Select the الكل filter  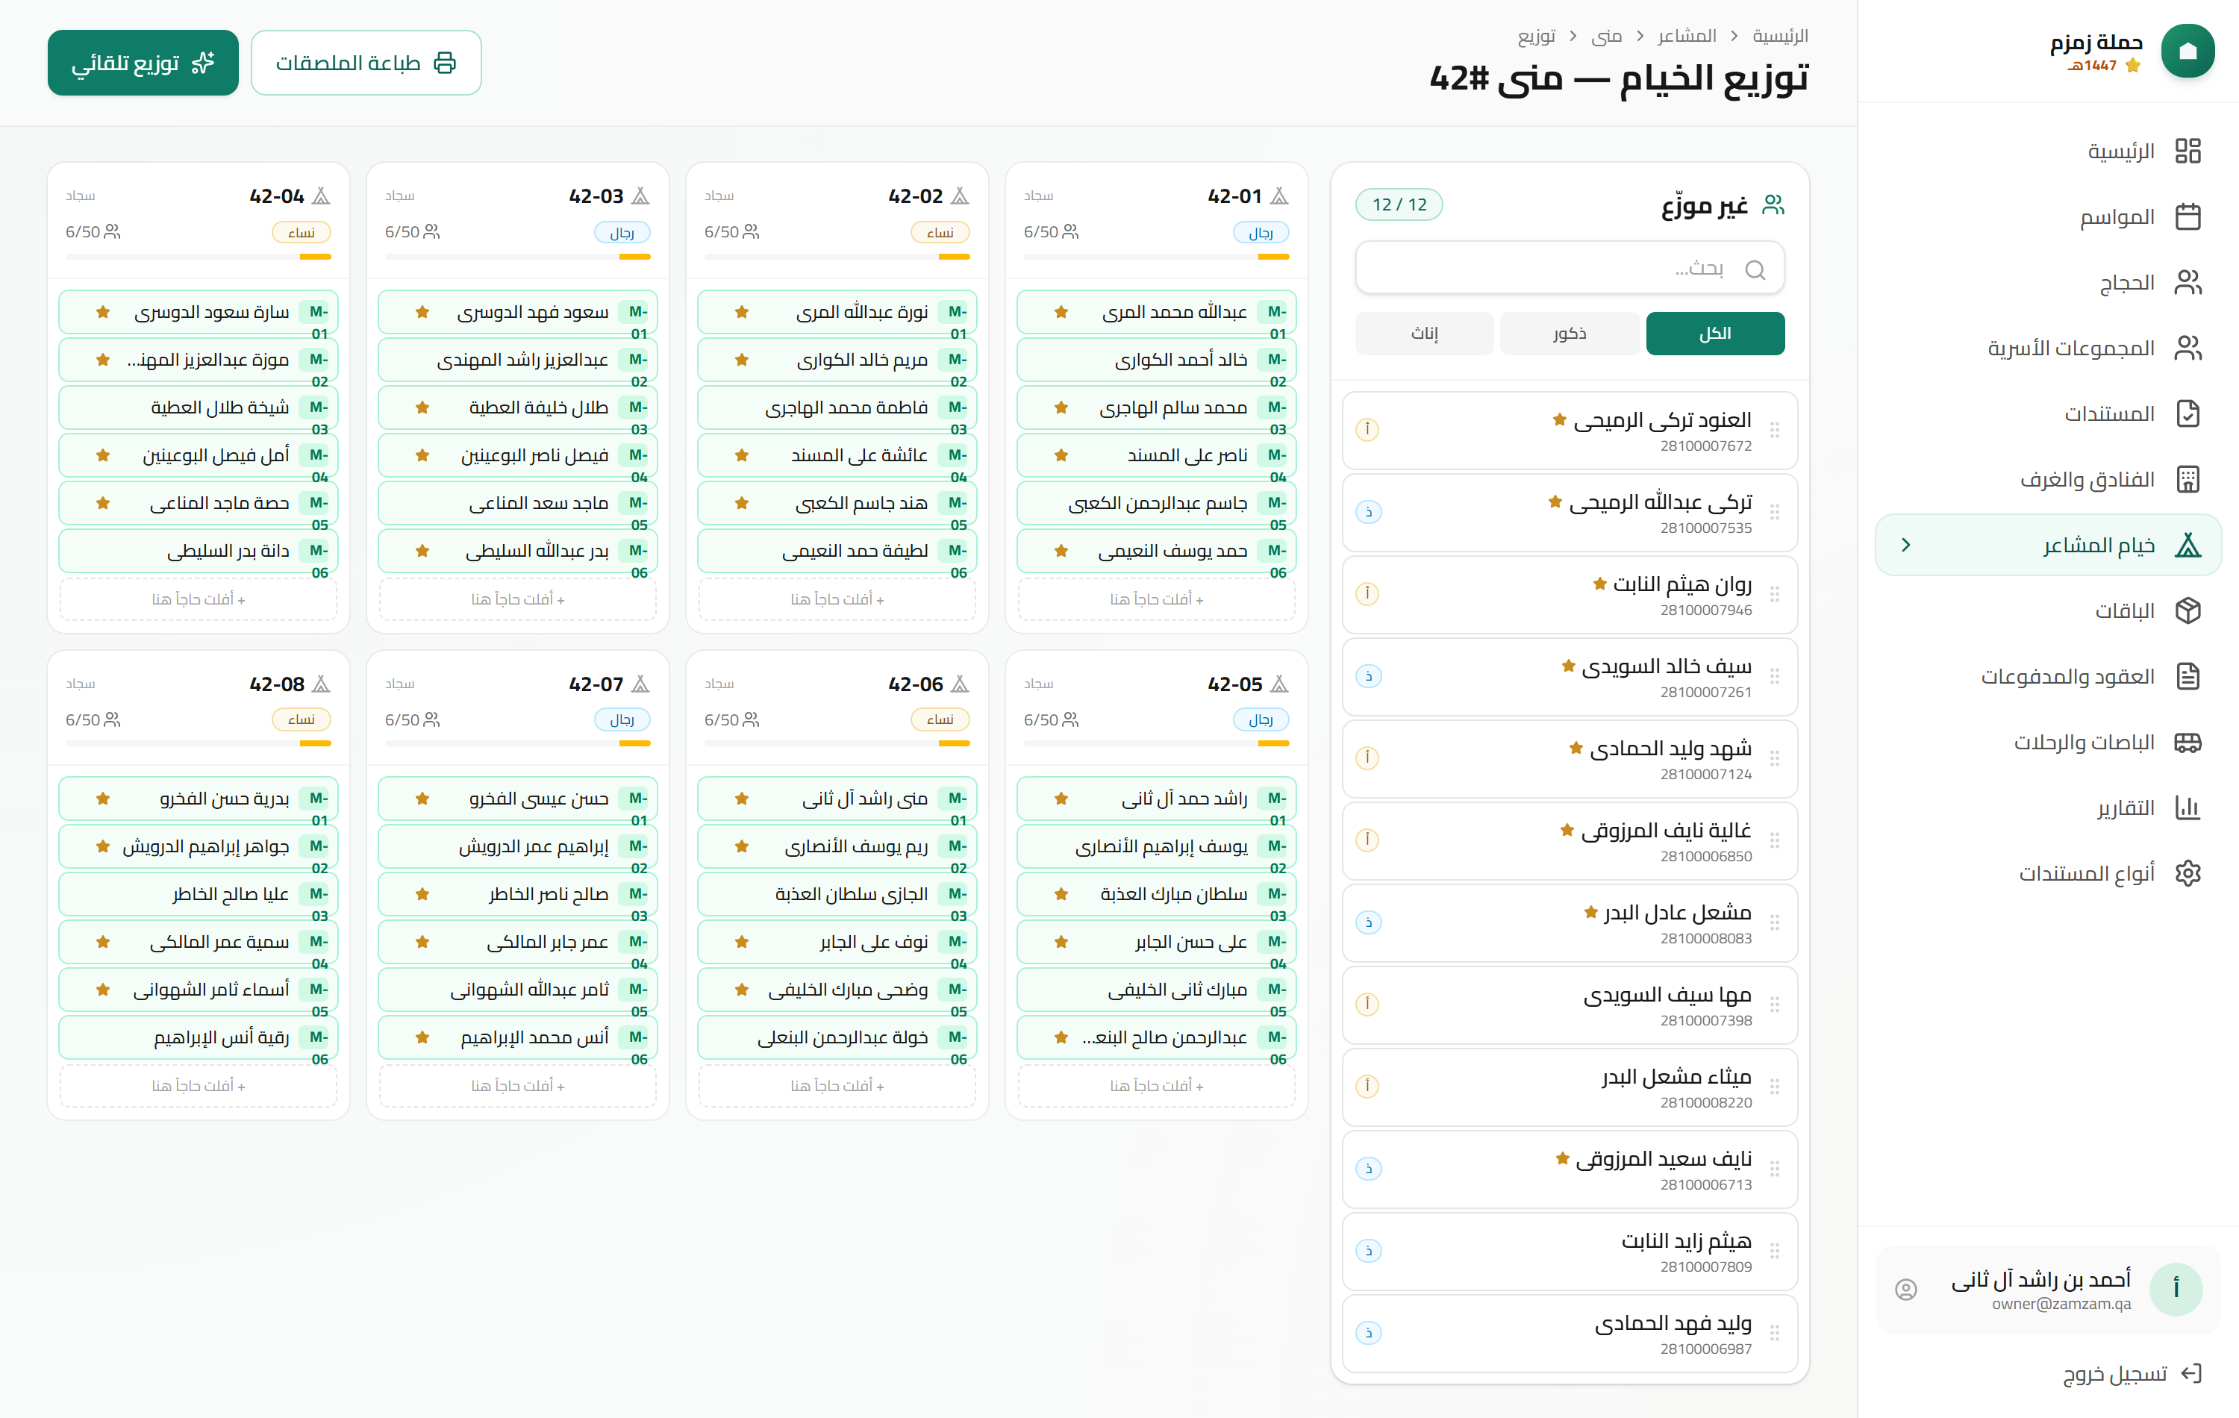[1714, 333]
